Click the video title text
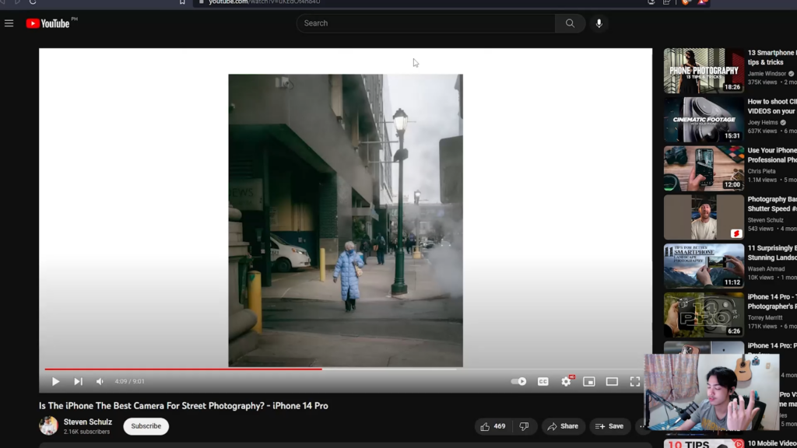797x448 pixels. [184, 406]
